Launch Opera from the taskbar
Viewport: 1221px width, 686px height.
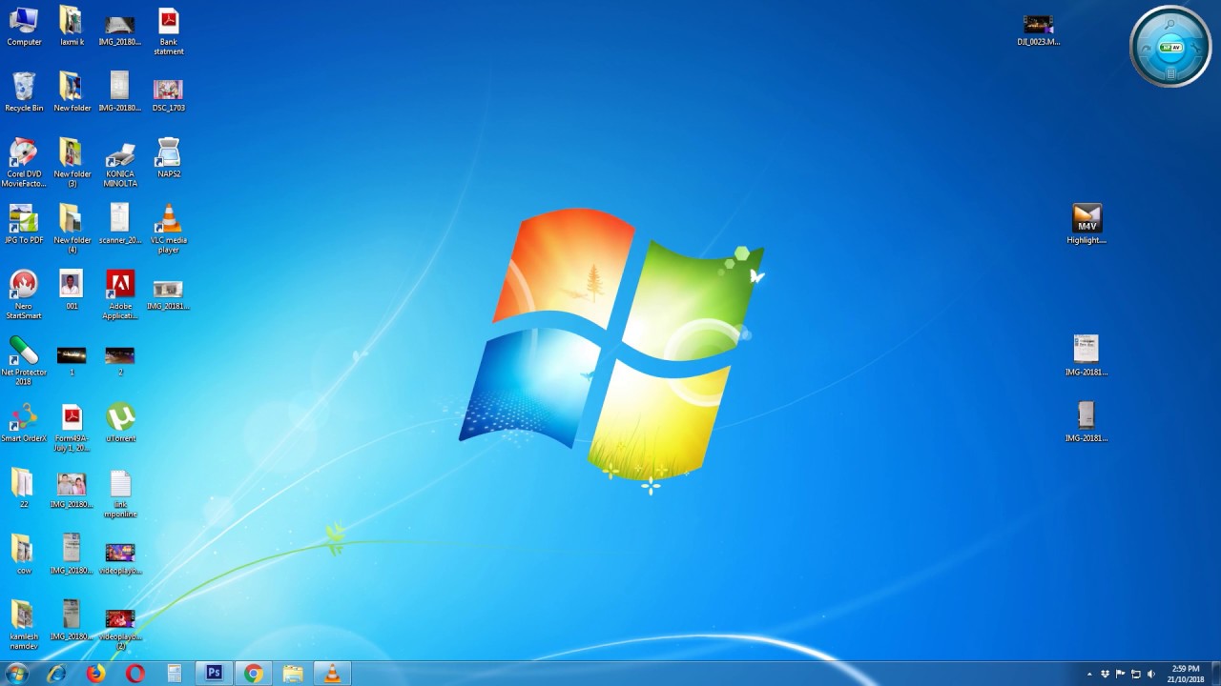coord(135,674)
